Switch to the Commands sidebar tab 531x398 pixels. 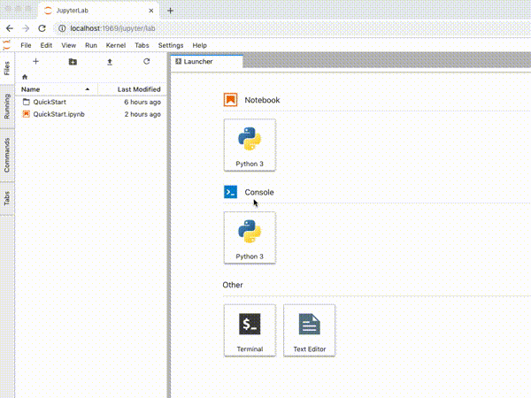click(x=7, y=156)
